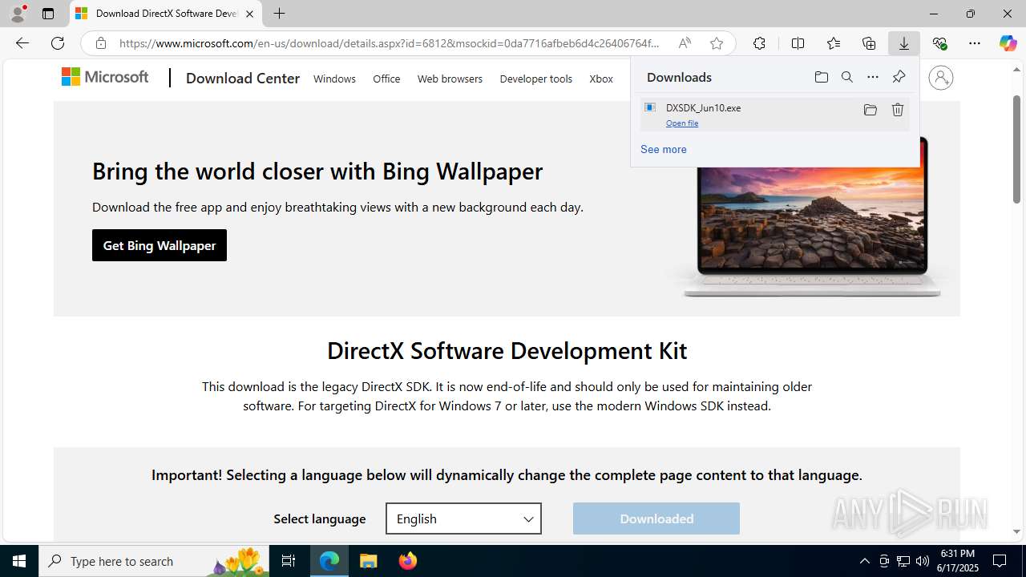The width and height of the screenshot is (1026, 577).
Task: Open Copilot sidebar icon
Action: click(x=1008, y=43)
